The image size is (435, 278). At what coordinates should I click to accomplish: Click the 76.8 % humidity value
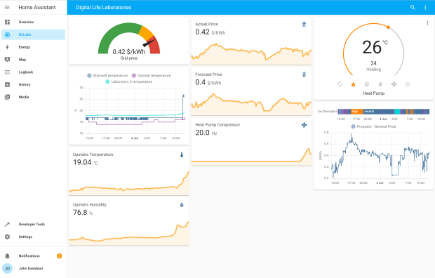(83, 213)
